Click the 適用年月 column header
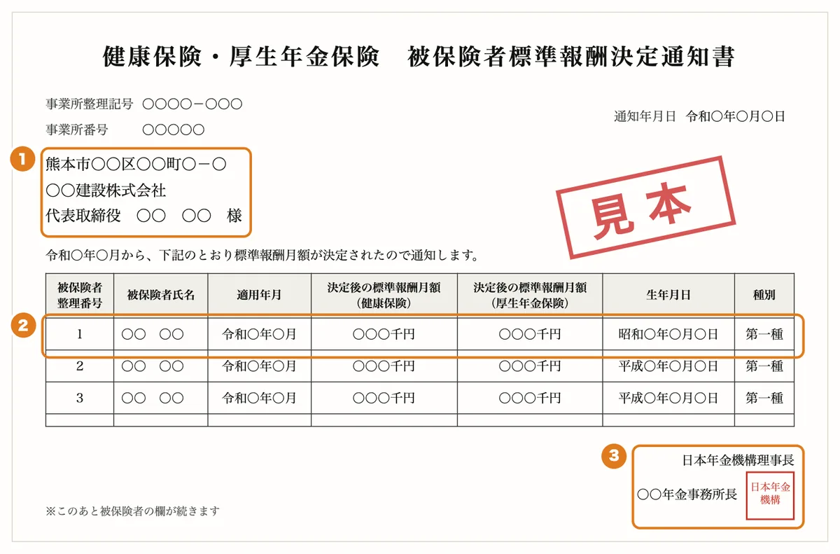 click(x=259, y=295)
